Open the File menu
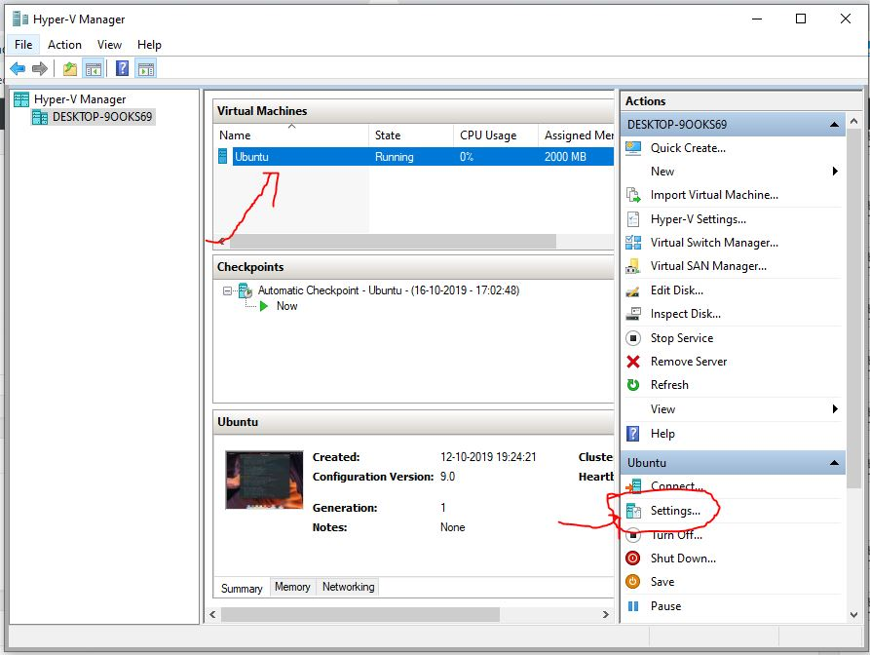 click(x=23, y=45)
